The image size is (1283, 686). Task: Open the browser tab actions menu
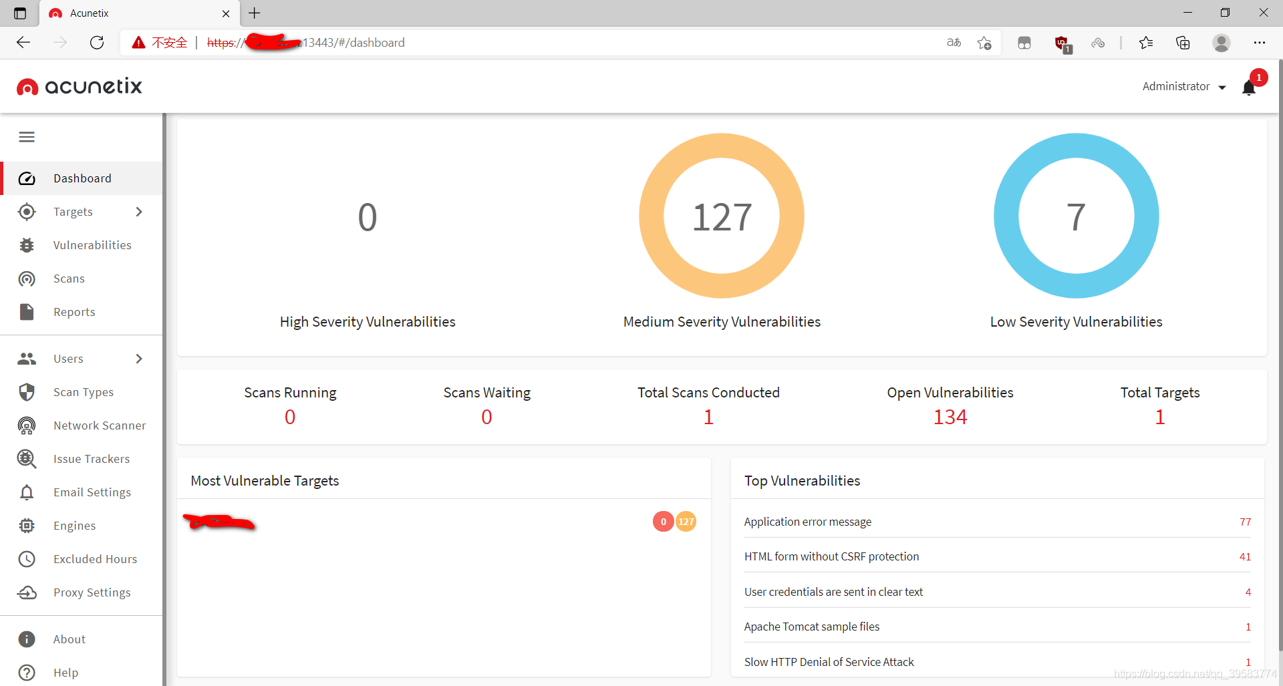pos(20,13)
